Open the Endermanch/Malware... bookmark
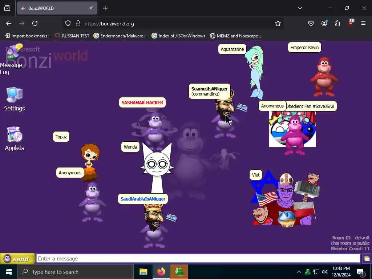Screen dimensions: 372x279 [x=120, y=36]
